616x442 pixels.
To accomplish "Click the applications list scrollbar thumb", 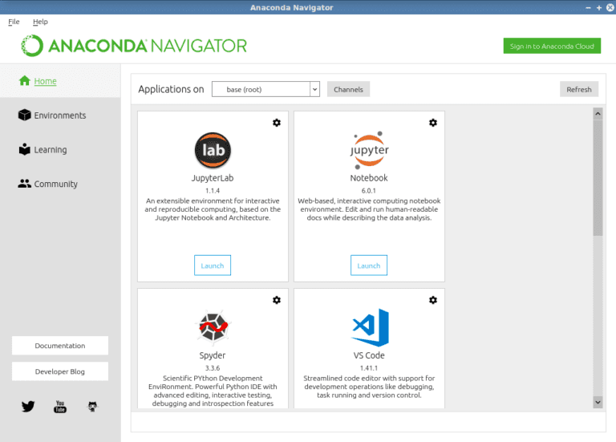I will pyautogui.click(x=598, y=178).
